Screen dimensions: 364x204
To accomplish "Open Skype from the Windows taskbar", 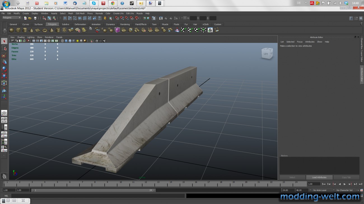I will point(94,3).
